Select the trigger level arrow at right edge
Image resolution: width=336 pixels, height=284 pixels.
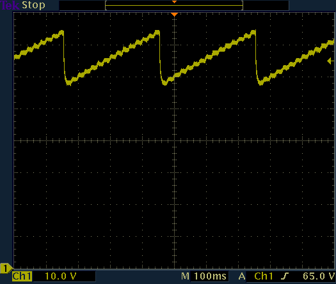coord(331,61)
